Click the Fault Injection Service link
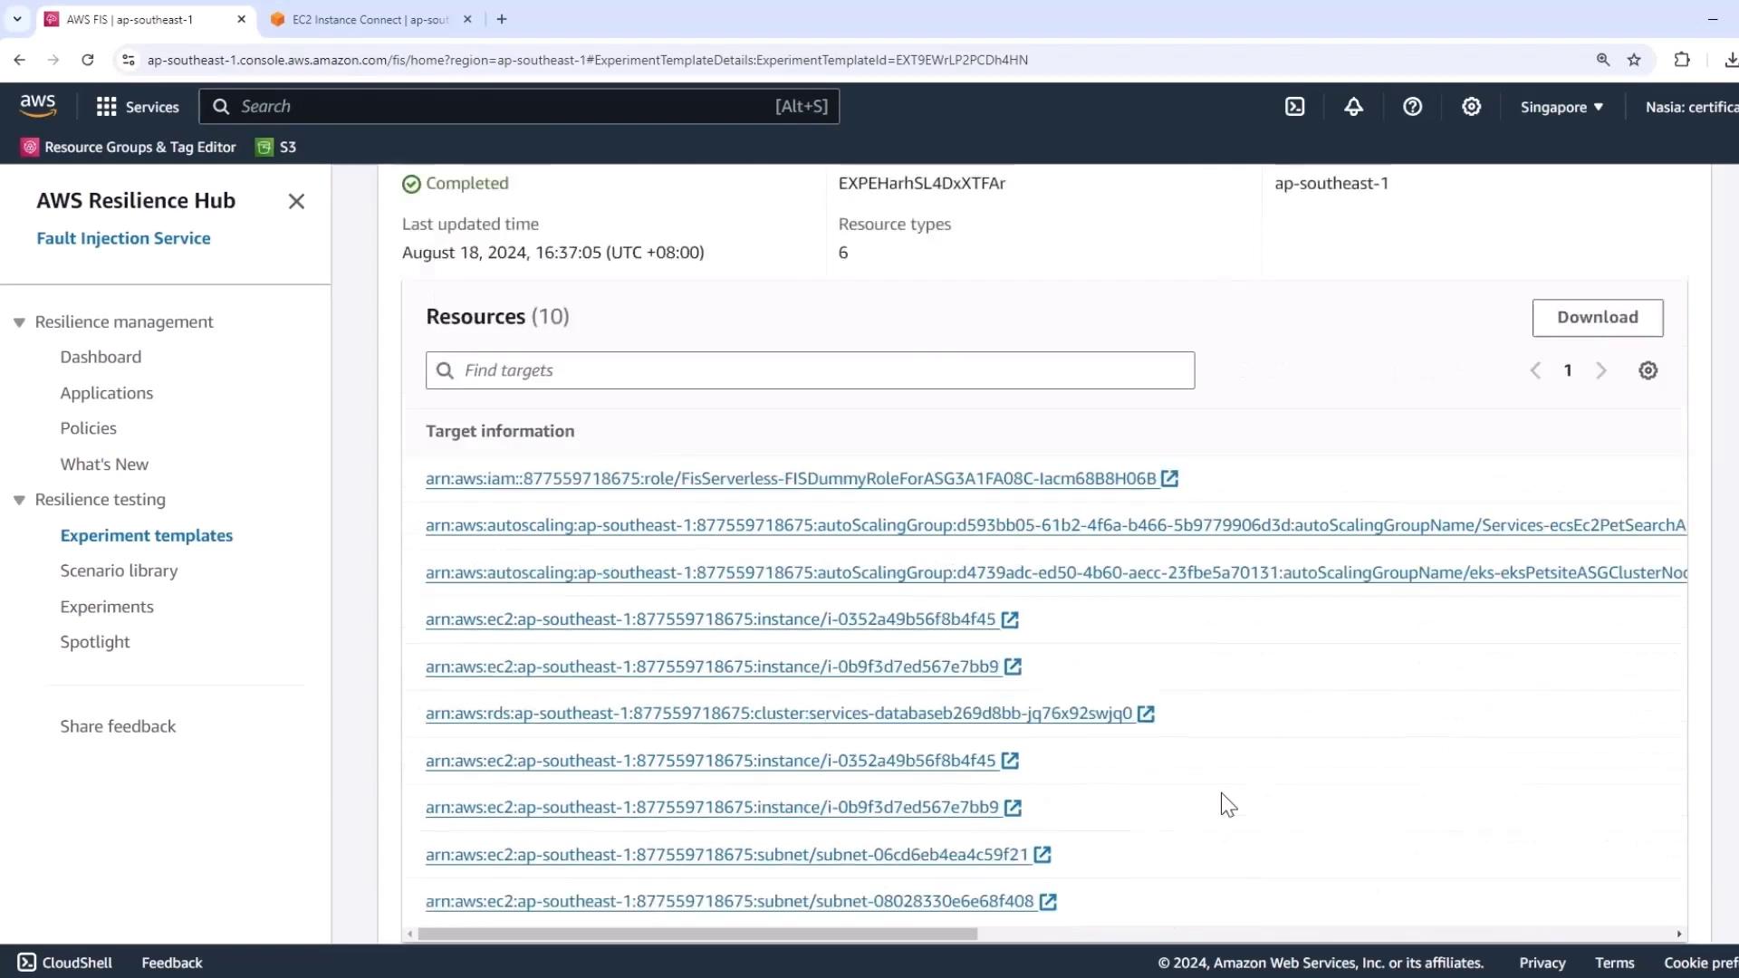The height and width of the screenshot is (978, 1739). click(123, 238)
